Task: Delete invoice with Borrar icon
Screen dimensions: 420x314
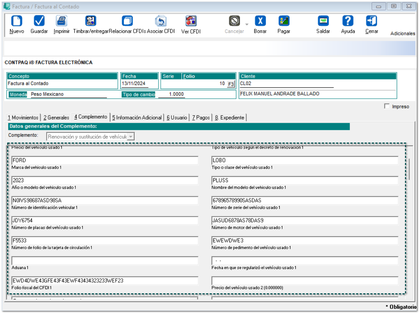Action: click(x=260, y=21)
